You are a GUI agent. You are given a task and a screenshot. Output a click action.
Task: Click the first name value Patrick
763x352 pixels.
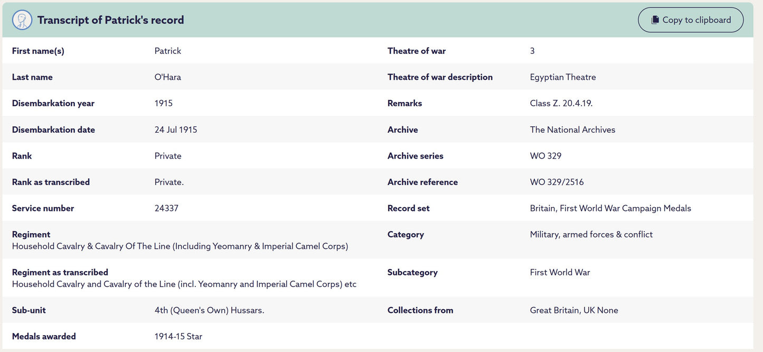point(168,51)
